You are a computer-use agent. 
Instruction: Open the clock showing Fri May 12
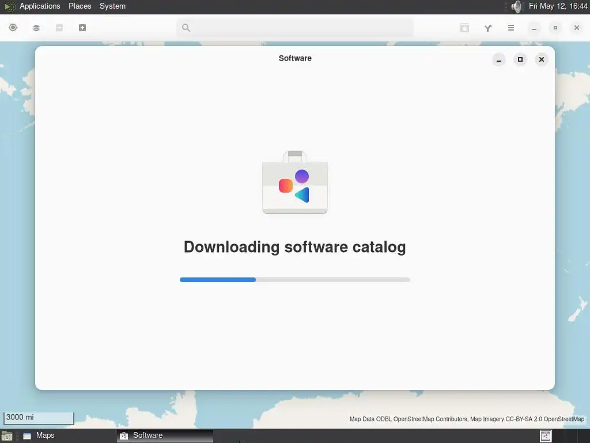pos(558,6)
